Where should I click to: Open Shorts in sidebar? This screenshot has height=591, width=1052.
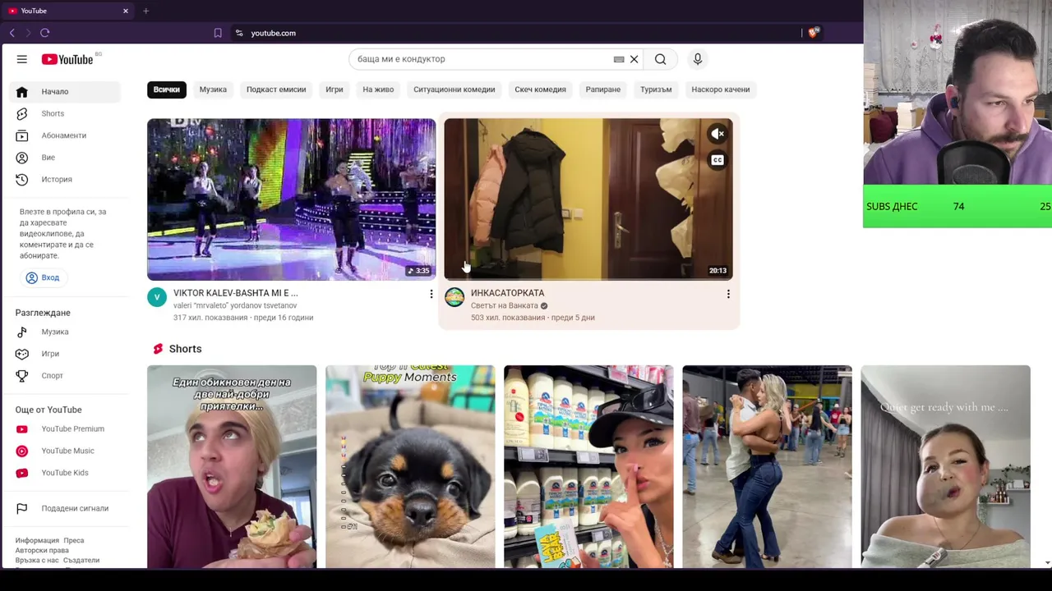point(67,113)
